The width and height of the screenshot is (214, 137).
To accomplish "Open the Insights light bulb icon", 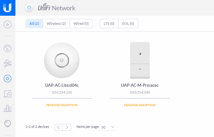I will (x=8, y=123).
